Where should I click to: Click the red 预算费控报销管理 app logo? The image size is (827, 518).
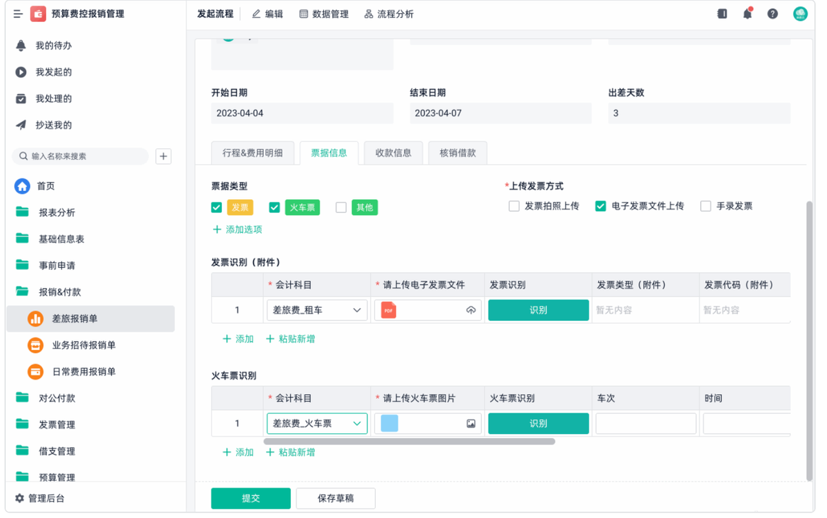tap(38, 14)
